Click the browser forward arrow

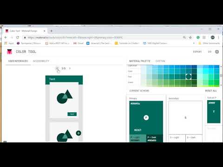[x=12, y=38]
